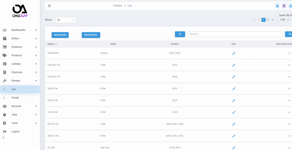This screenshot has width=292, height=150.
Task: Click the Products tag icon
Action: (x=5, y=55)
